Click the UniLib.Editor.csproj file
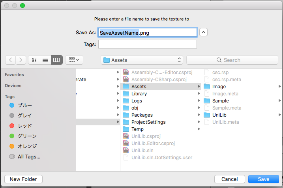Screen dimensions: 283x188 pyautogui.click(x=161, y=143)
